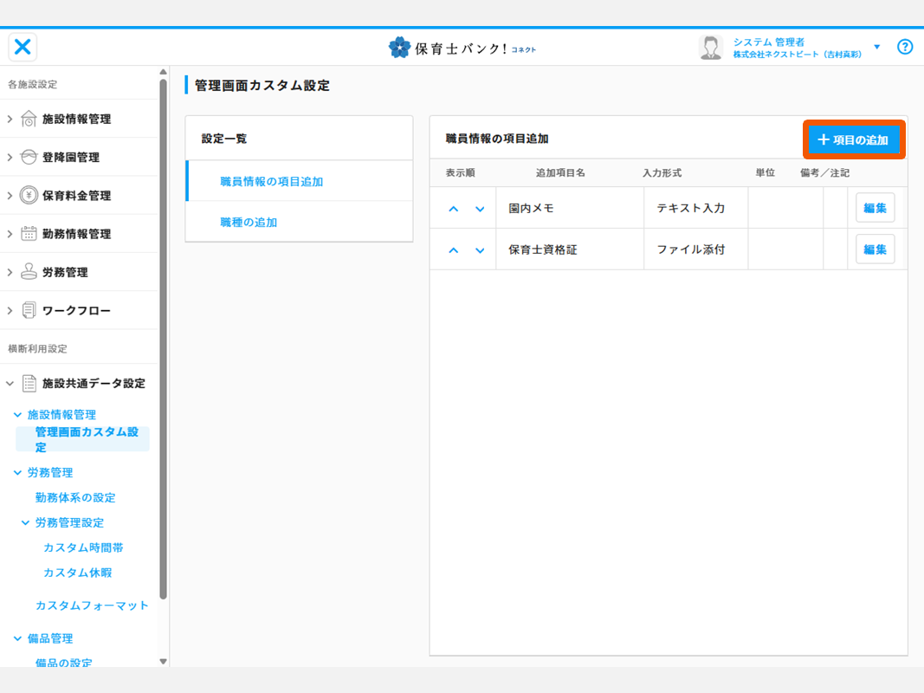Open the user account dropdown arrow
The image size is (924, 693).
point(876,47)
